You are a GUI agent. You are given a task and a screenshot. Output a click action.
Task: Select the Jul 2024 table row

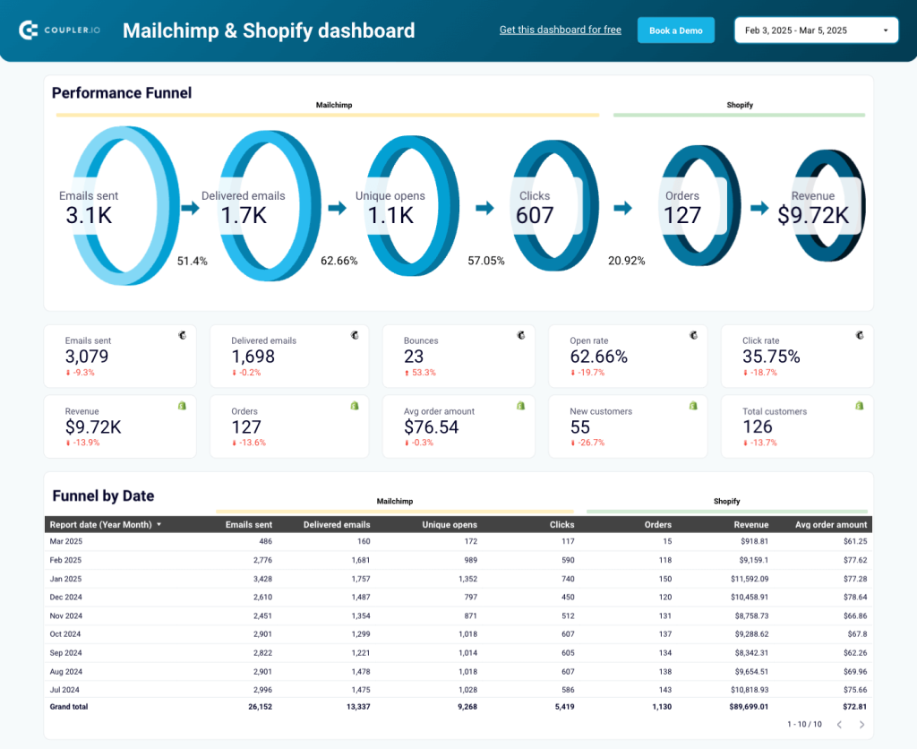tap(458, 690)
